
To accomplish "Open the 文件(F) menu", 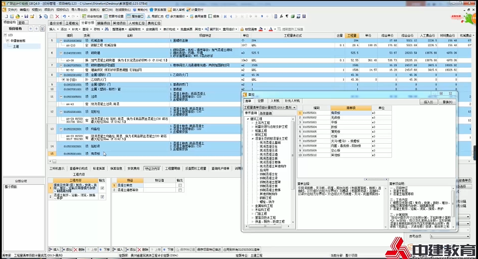I will [x=12, y=10].
